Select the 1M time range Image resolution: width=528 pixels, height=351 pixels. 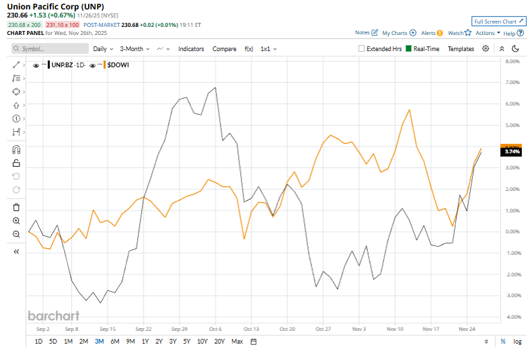tap(68, 342)
